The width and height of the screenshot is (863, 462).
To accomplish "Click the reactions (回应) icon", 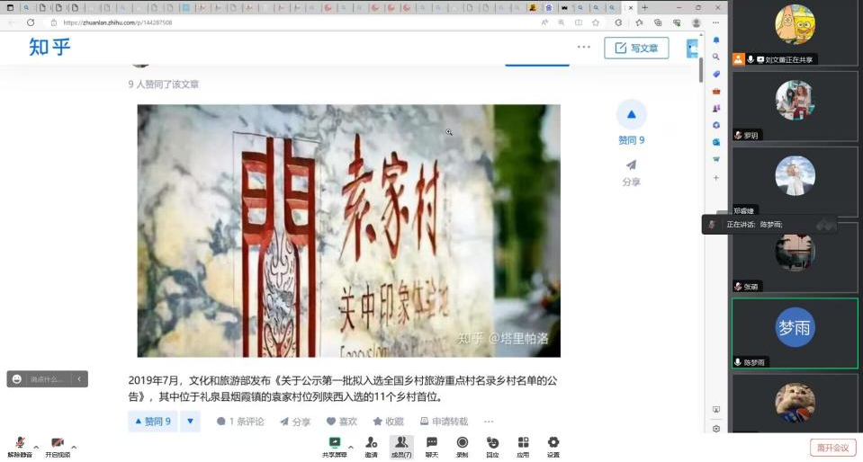I will click(492, 445).
